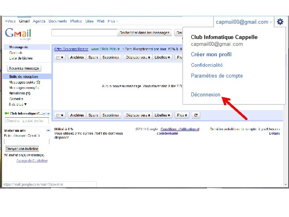Image resolution: width=289 pixels, height=217 pixels.
Task: Click the star next to Messages suivis
Action: coord(39,82)
